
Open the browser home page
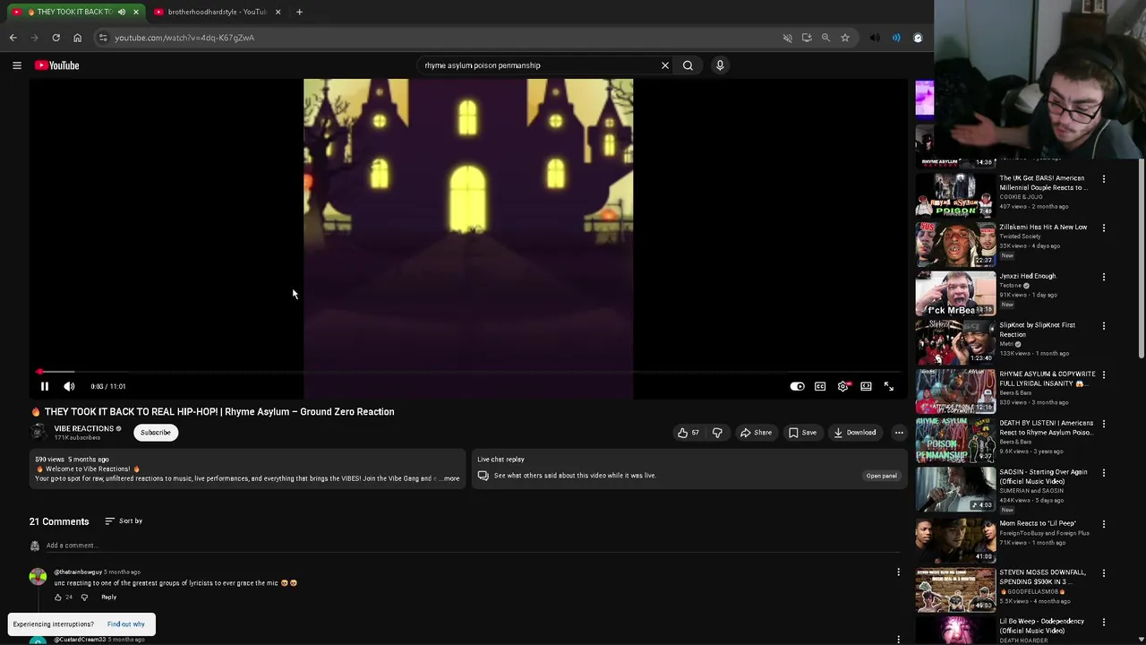coord(77,38)
